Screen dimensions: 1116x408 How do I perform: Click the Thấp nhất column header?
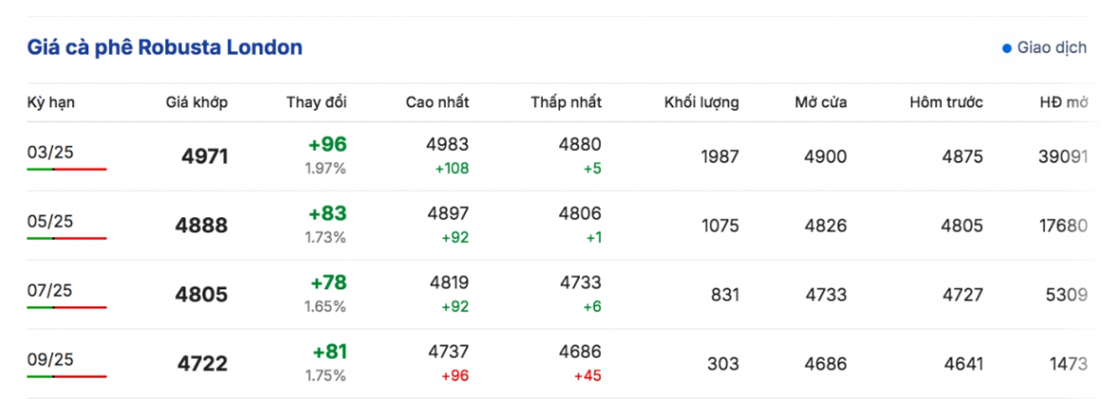tap(566, 102)
